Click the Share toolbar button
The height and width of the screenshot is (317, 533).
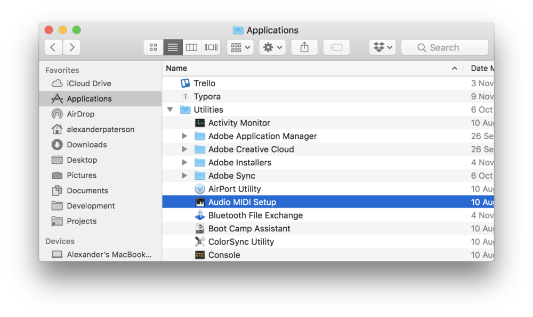(304, 47)
